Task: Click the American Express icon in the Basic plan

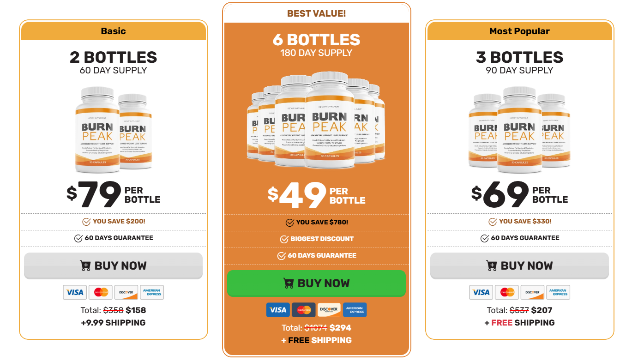Action: [x=152, y=292]
